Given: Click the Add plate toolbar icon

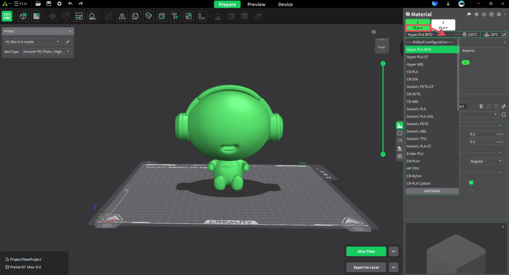Looking at the screenshot, I should click(37, 16).
